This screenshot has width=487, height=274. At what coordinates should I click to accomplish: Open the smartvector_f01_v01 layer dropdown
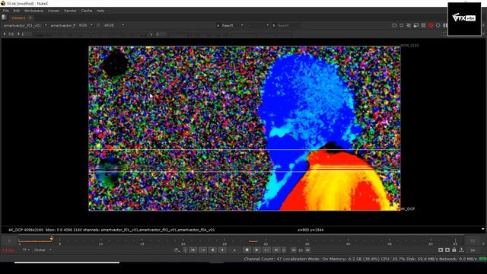[x=25, y=25]
